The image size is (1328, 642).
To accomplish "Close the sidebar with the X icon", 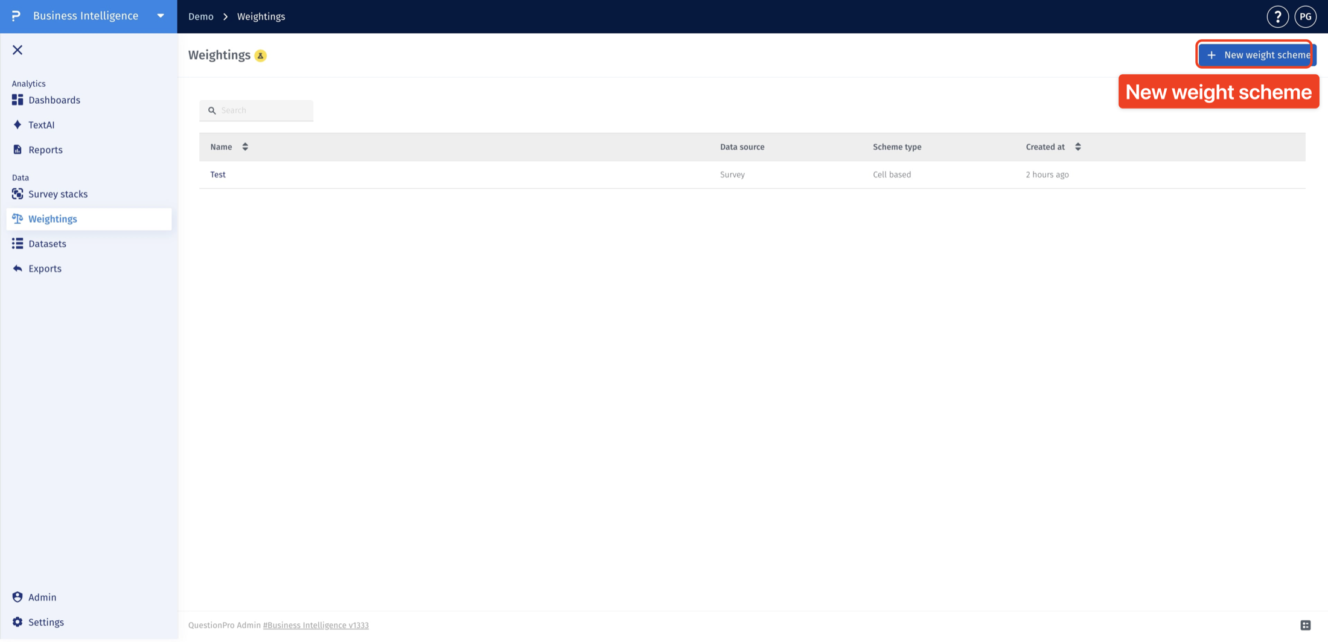I will tap(18, 50).
